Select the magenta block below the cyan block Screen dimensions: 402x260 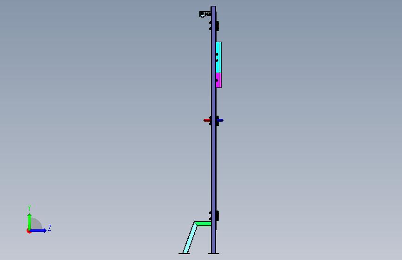click(219, 80)
